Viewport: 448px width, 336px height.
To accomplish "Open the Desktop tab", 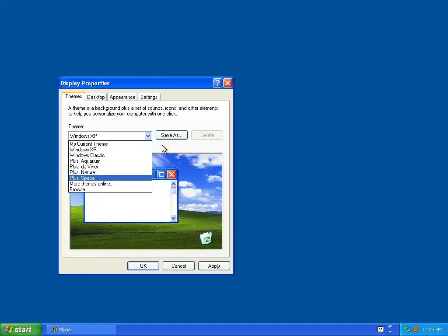I will pyautogui.click(x=96, y=97).
